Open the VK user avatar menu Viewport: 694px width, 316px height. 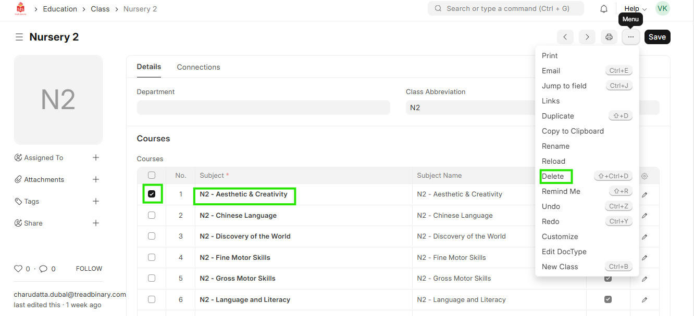[662, 8]
